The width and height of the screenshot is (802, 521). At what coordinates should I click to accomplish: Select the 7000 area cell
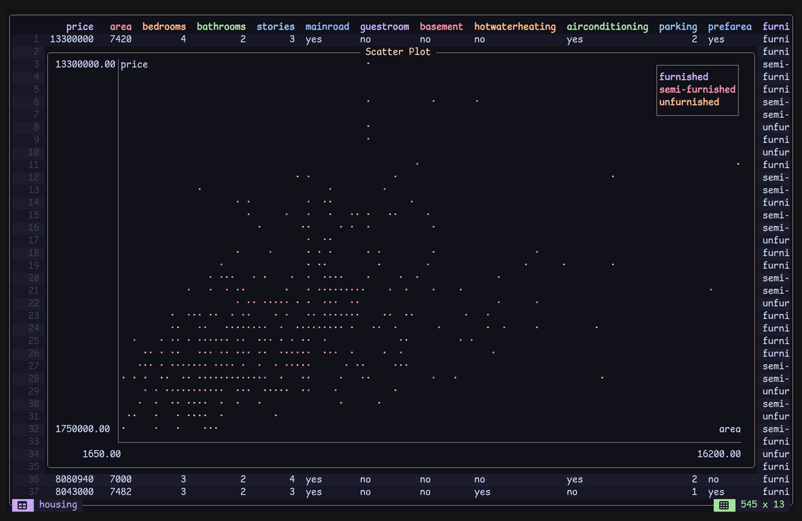point(121,480)
